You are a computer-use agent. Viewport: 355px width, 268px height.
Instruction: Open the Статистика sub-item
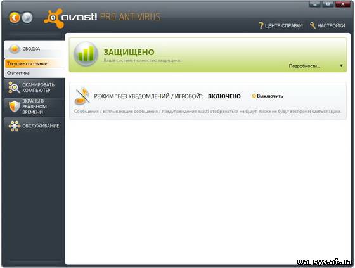tap(34, 73)
